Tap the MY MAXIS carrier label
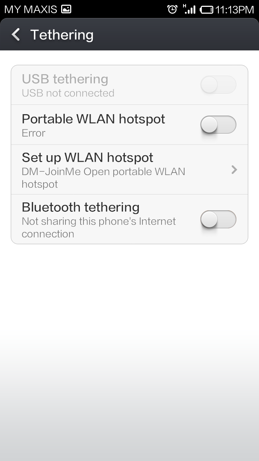The height and width of the screenshot is (461, 259). point(31,9)
